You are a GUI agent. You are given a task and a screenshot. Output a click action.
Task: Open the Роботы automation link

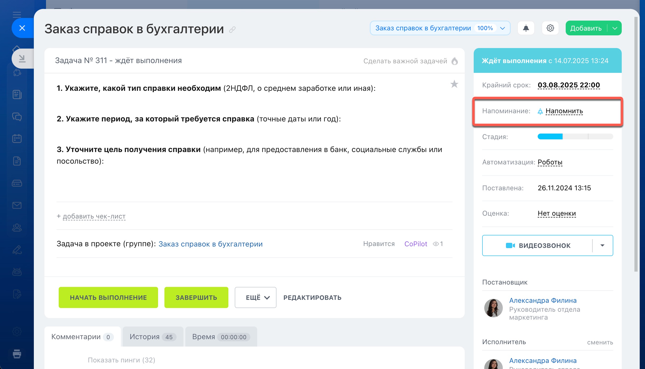(550, 162)
